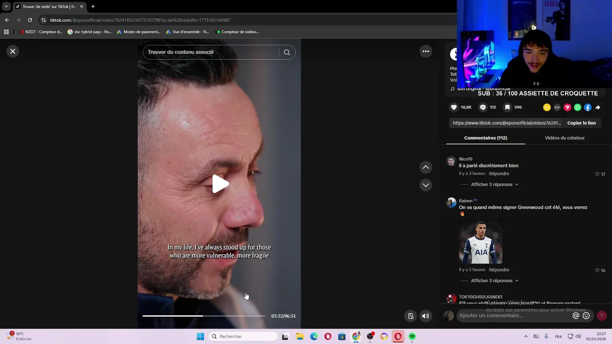The width and height of the screenshot is (612, 344).
Task: Go back in browser history
Action: coord(7,20)
